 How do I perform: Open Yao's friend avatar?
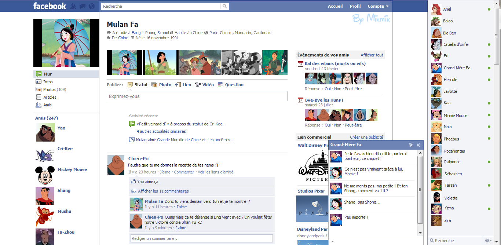click(x=45, y=132)
